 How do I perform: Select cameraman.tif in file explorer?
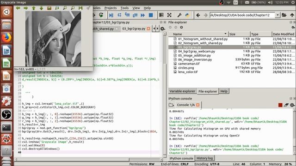[x=189, y=64]
